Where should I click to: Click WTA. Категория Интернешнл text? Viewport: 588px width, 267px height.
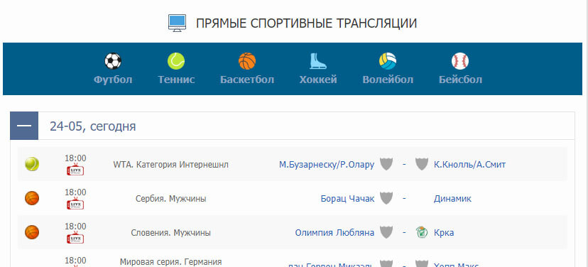pyautogui.click(x=170, y=164)
